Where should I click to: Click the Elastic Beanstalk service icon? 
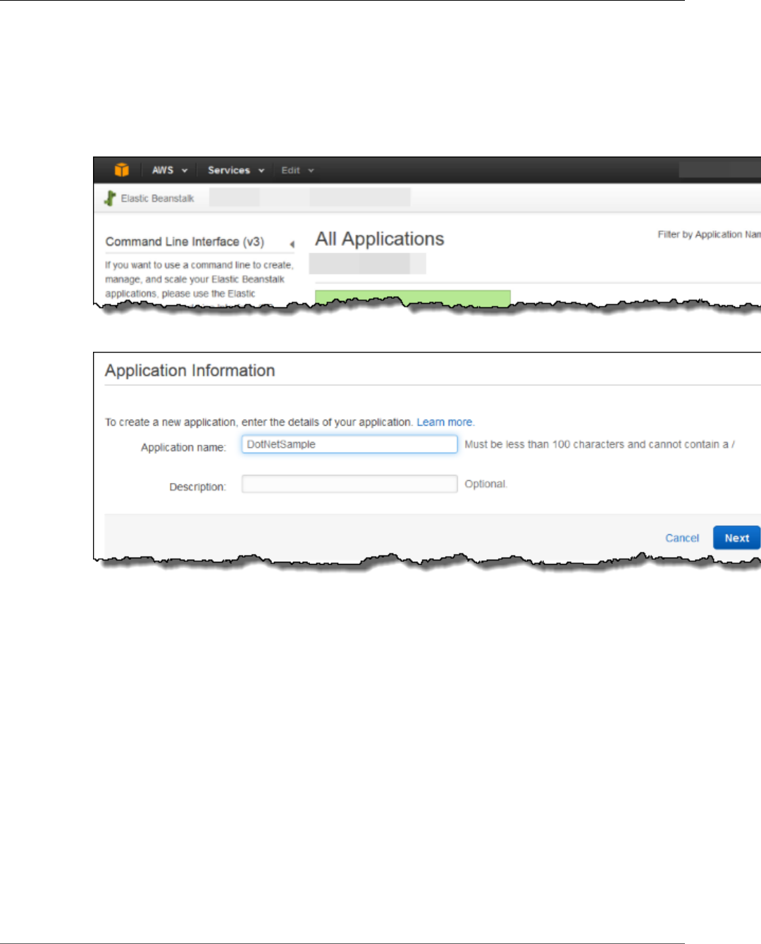tap(110, 198)
